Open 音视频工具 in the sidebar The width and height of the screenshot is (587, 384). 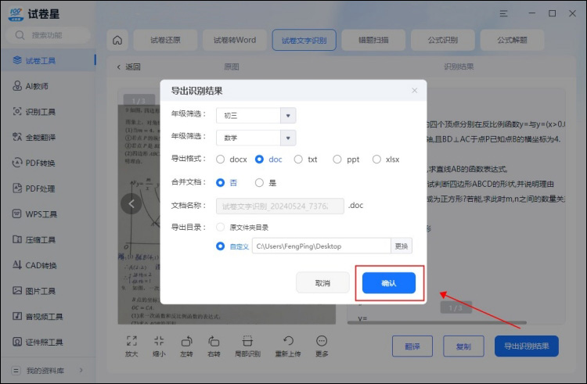48,316
